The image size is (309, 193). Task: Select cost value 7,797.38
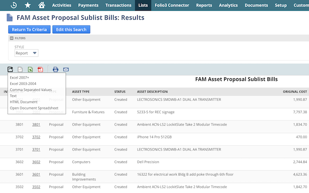(x=300, y=112)
